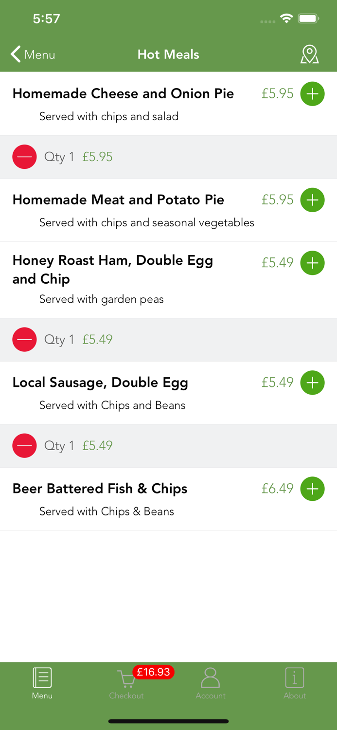Add Homemade Meat and Potato Pie
337x730 pixels.
point(312,200)
